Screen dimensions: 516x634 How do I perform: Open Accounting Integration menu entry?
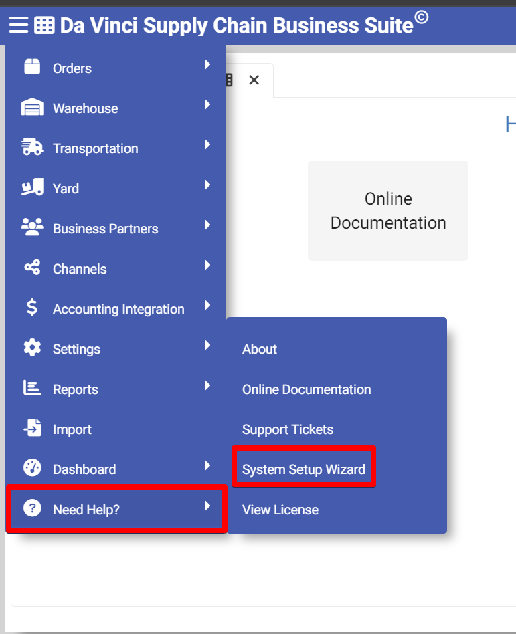(x=116, y=307)
